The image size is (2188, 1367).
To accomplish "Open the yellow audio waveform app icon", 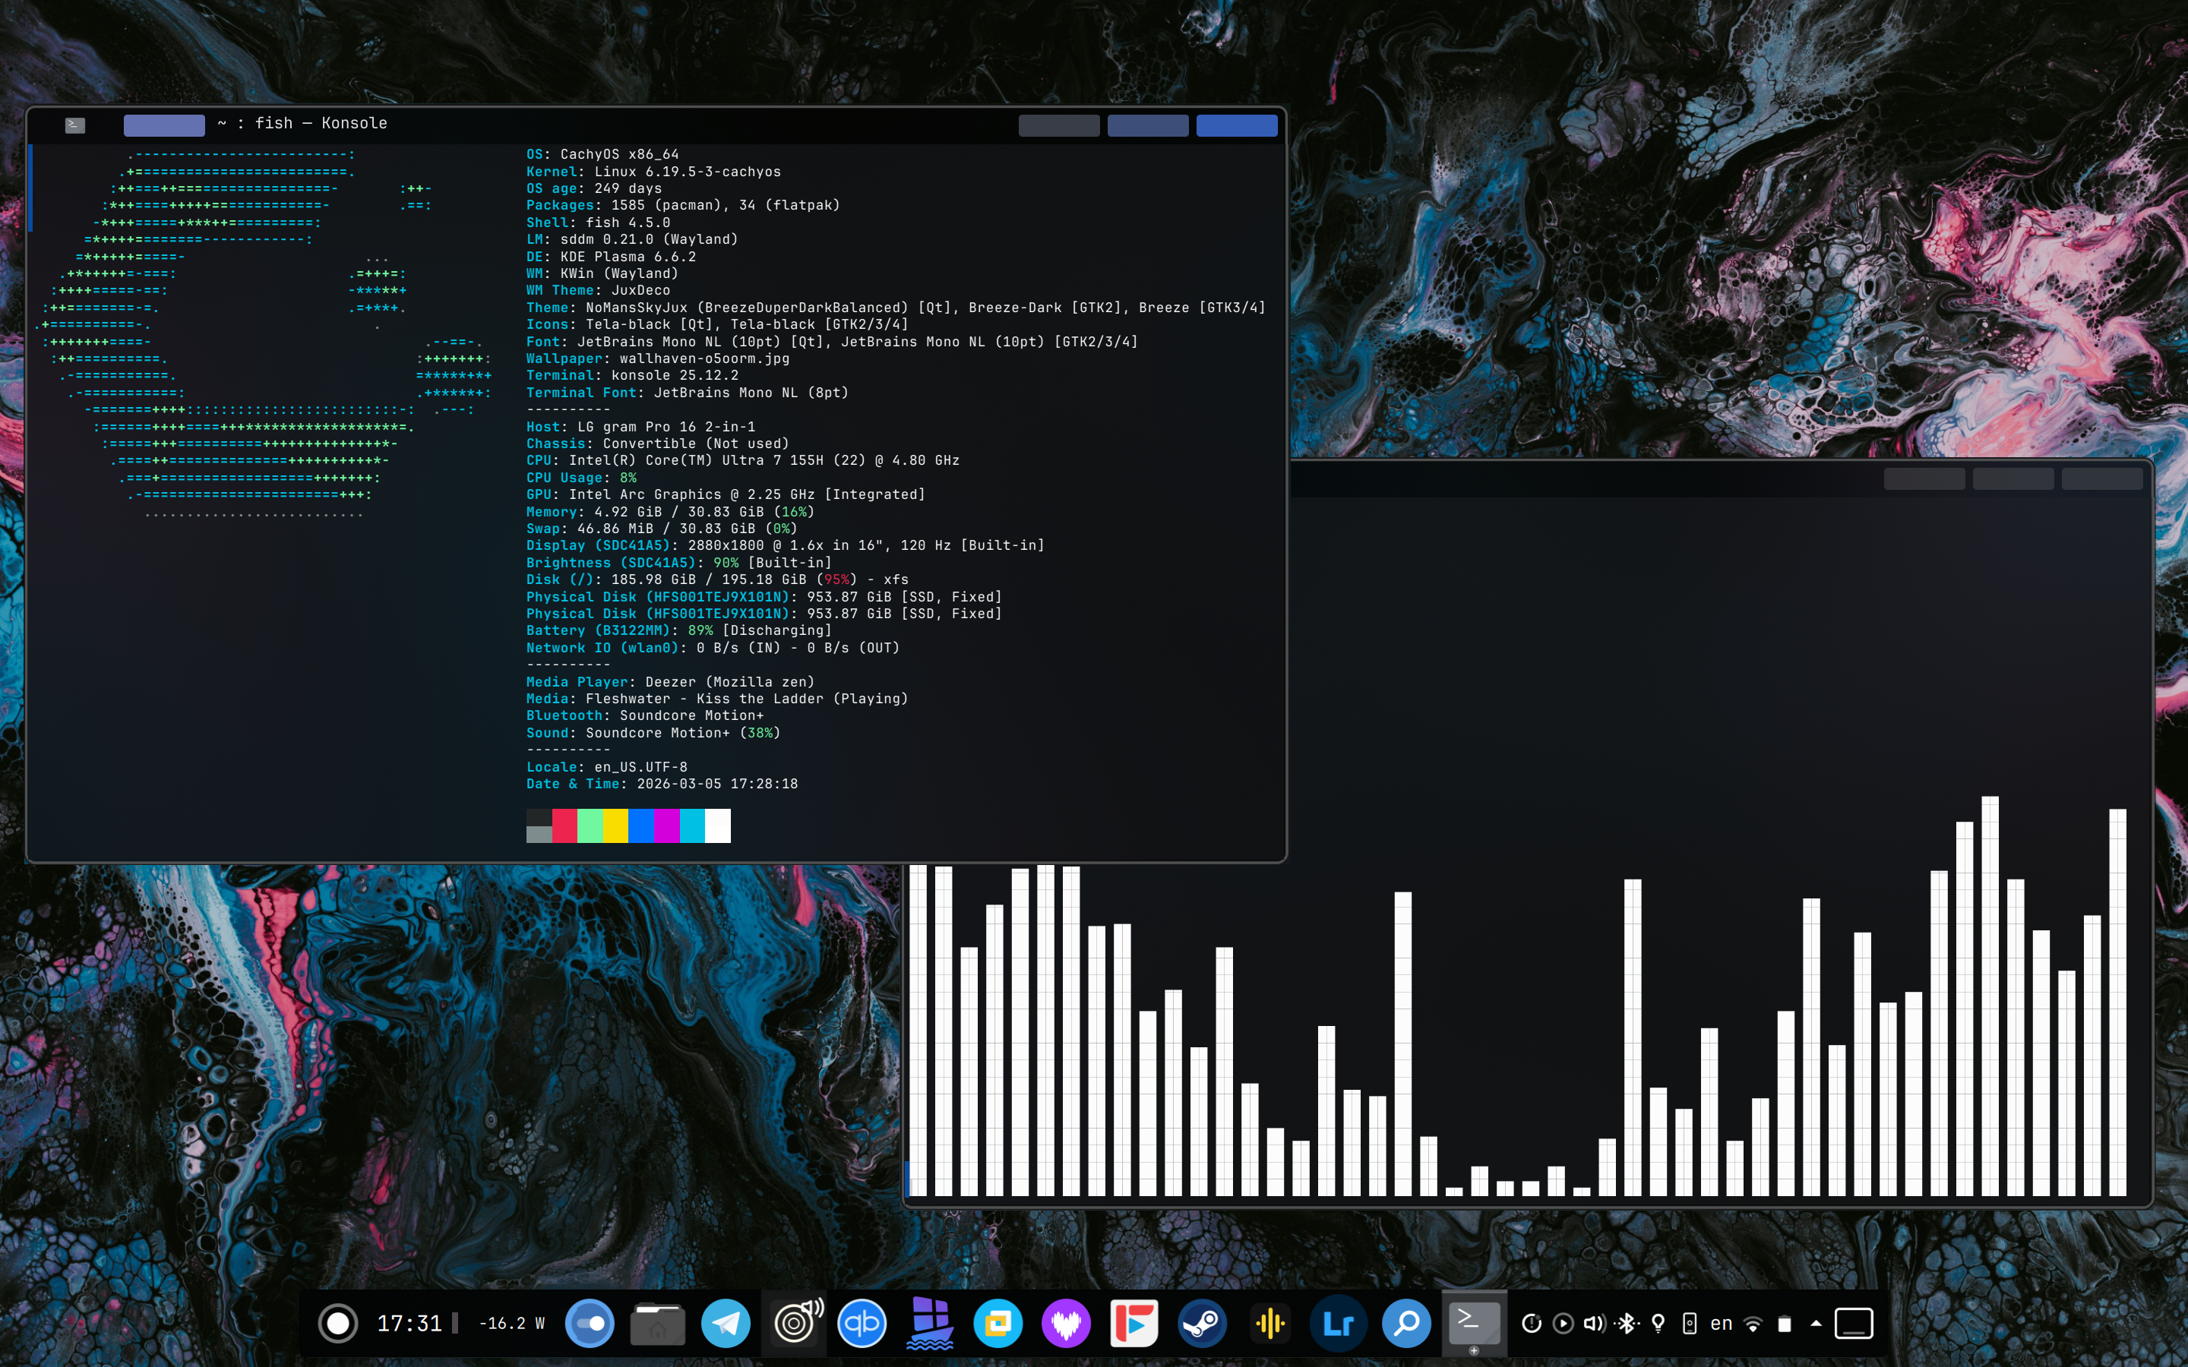I will 1270,1324.
